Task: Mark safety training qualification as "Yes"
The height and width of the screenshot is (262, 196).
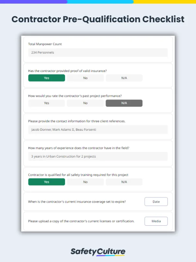Action: tap(46, 182)
